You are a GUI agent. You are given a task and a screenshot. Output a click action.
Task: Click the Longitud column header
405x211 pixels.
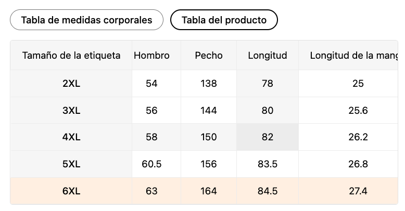268,55
